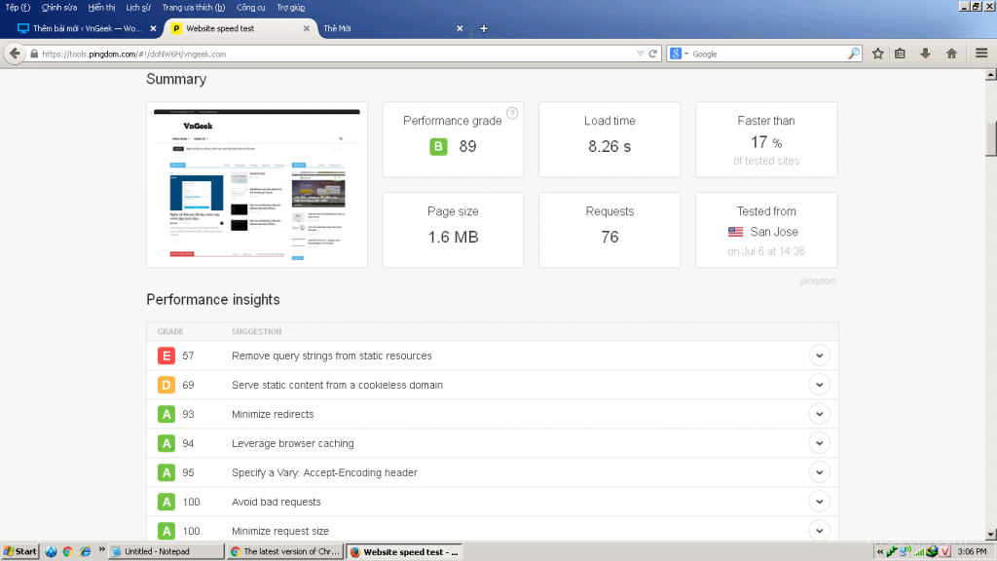
Task: Click the Page size value 1.6 MB
Action: click(x=453, y=237)
